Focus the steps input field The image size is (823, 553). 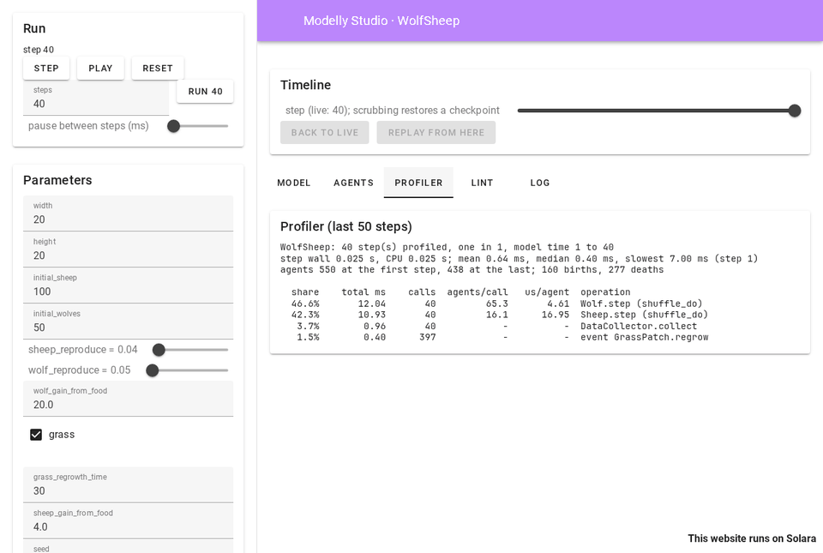coord(96,98)
